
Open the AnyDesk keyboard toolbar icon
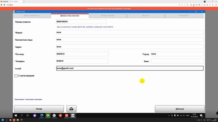pos(204,5)
